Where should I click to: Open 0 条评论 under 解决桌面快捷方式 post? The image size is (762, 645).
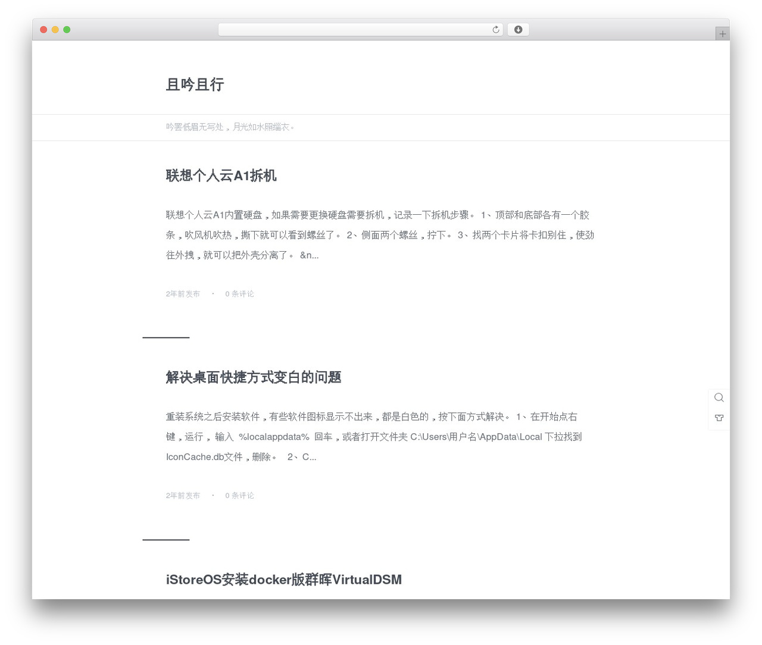(239, 496)
